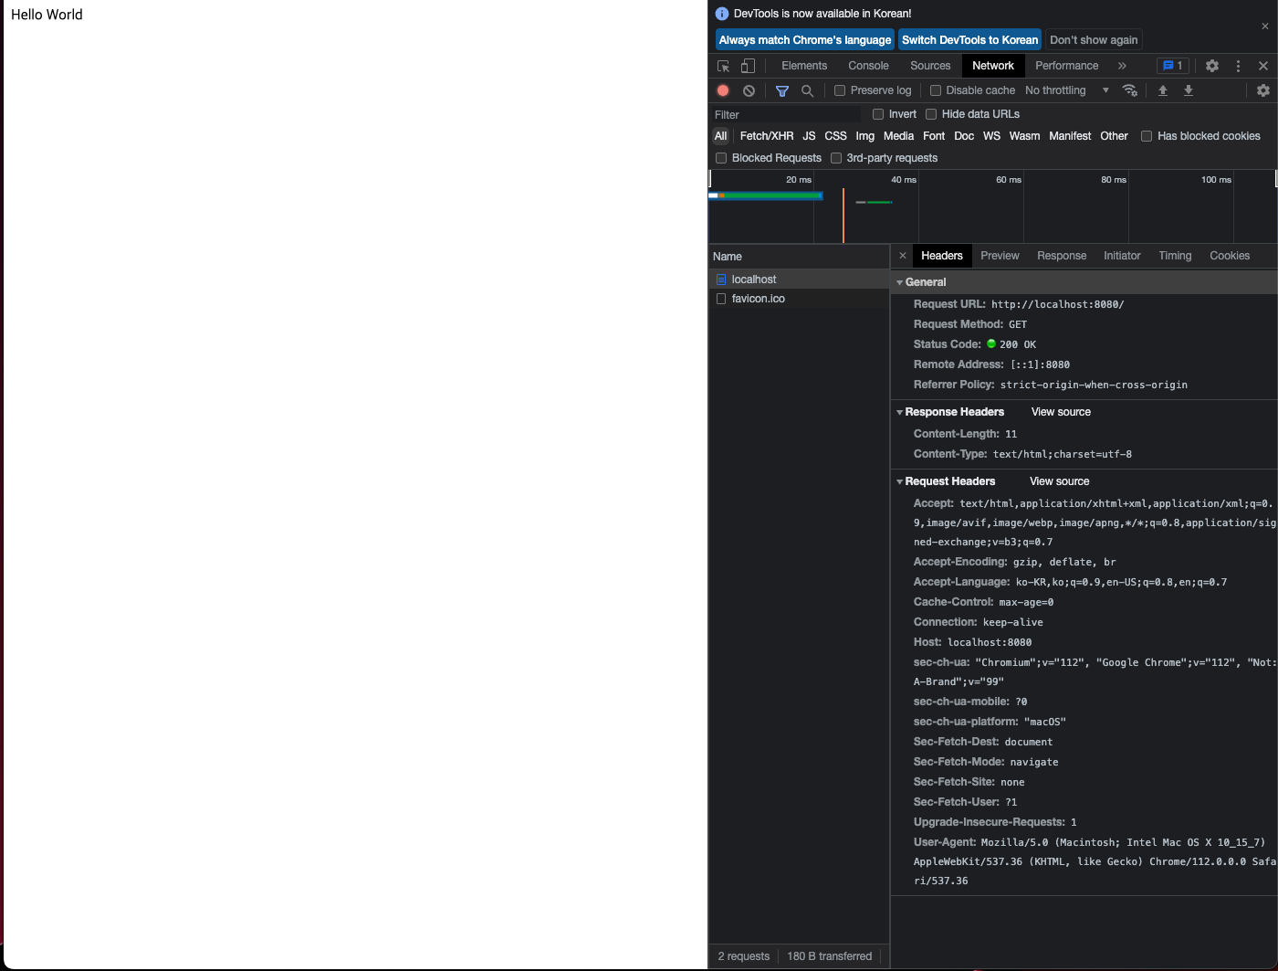Switch to the Console tab
Viewport: 1278px width, 971px height.
[x=868, y=66]
